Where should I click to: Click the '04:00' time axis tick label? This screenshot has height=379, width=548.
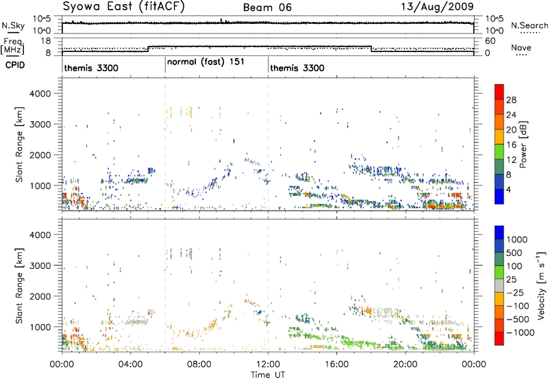coord(130,365)
